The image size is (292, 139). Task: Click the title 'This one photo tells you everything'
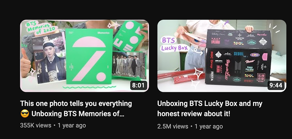[x=76, y=104]
